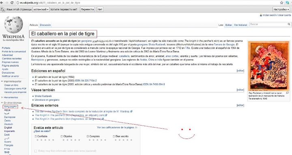The height and width of the screenshot is (155, 292).
Task: Collapse the En otros idiomas section
Action: point(2,103)
